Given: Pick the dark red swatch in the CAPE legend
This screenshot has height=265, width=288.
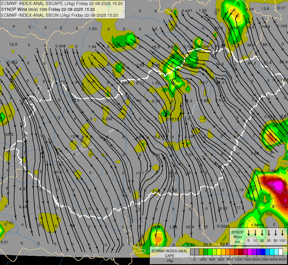Looking at the screenshot, I should [x=241, y=252].
